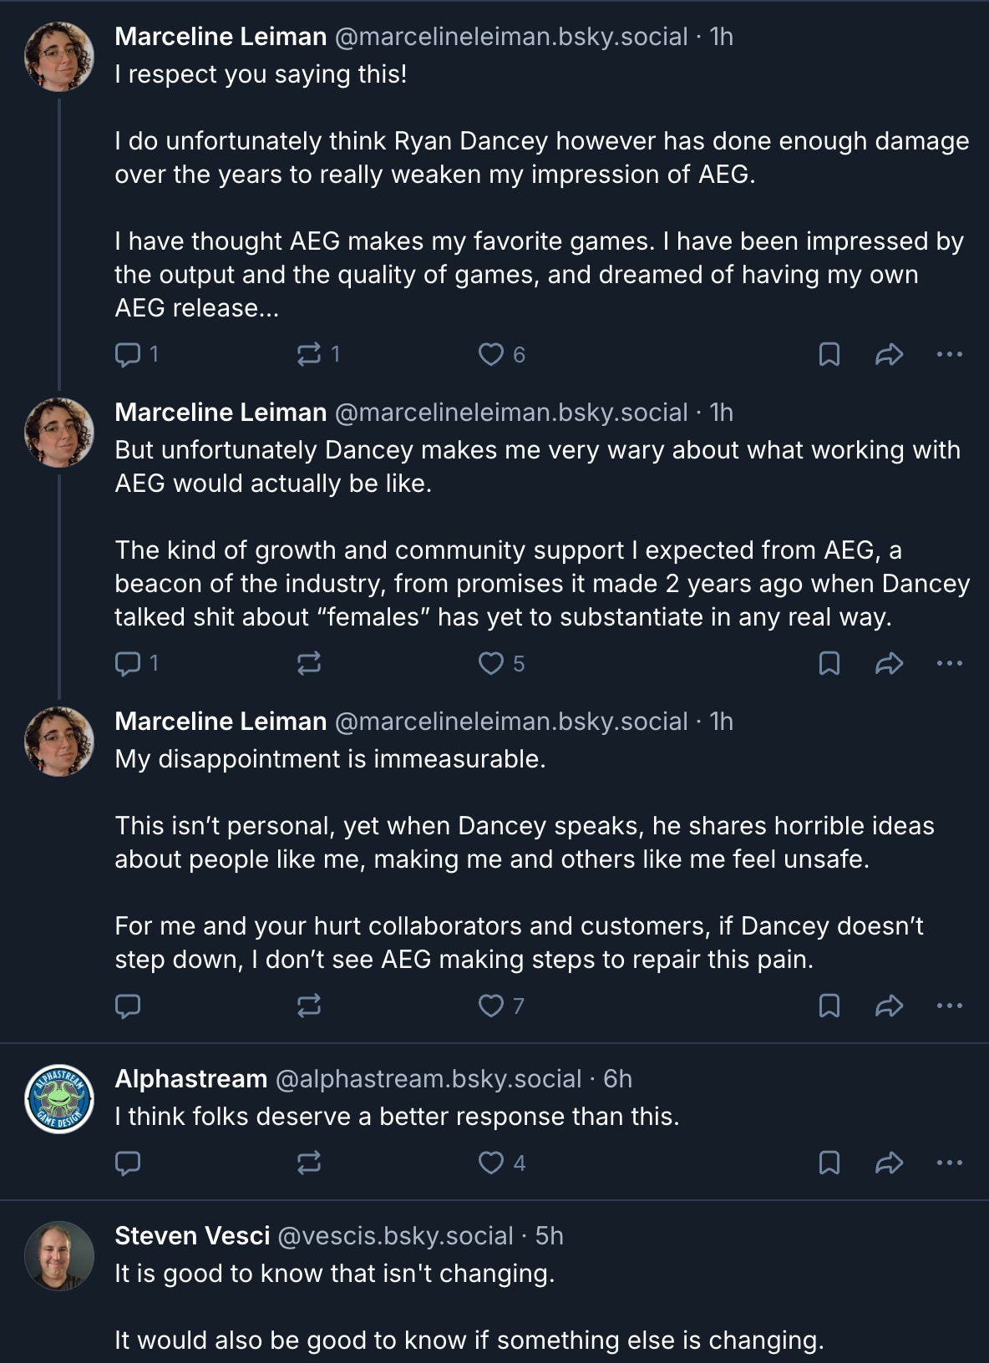Reply to the "wary about working with AEG" post
The image size is (989, 1363).
pos(127,664)
